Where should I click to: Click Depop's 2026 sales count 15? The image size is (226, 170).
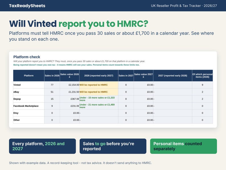[x=52, y=99]
